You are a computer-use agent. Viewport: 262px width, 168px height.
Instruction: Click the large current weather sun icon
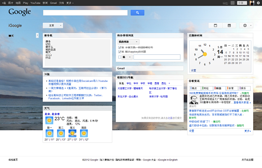coord(50,119)
